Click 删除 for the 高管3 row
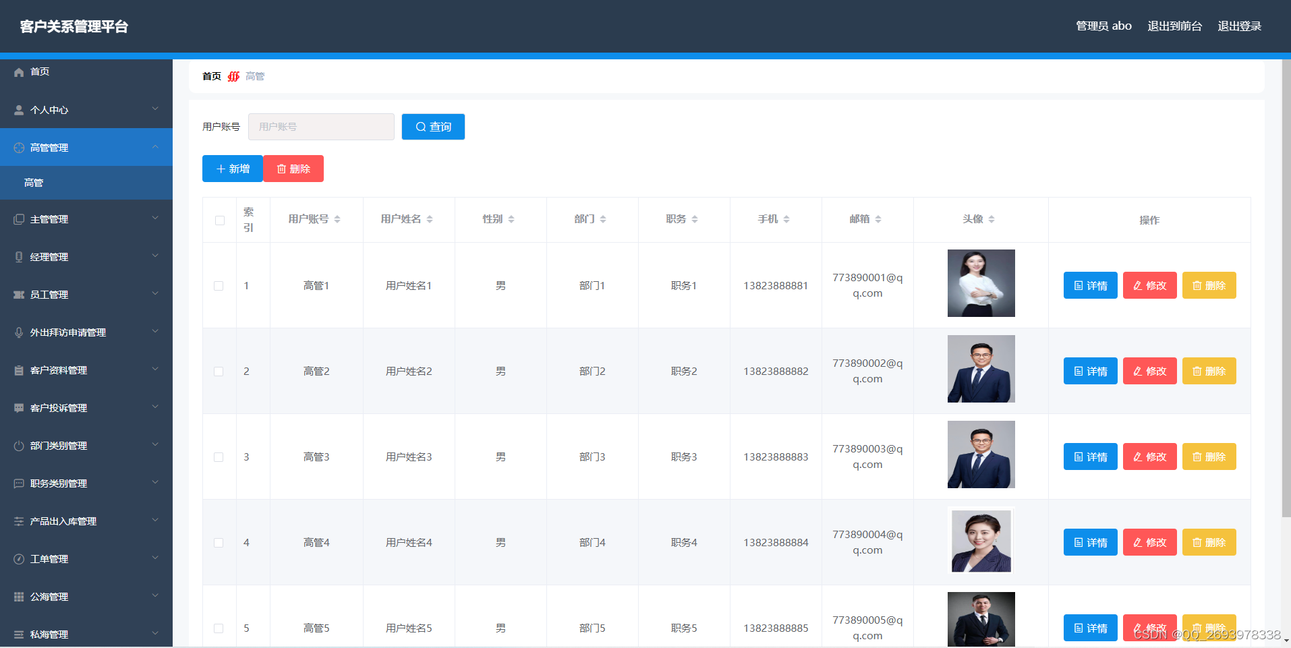Image resolution: width=1291 pixels, height=648 pixels. tap(1209, 456)
